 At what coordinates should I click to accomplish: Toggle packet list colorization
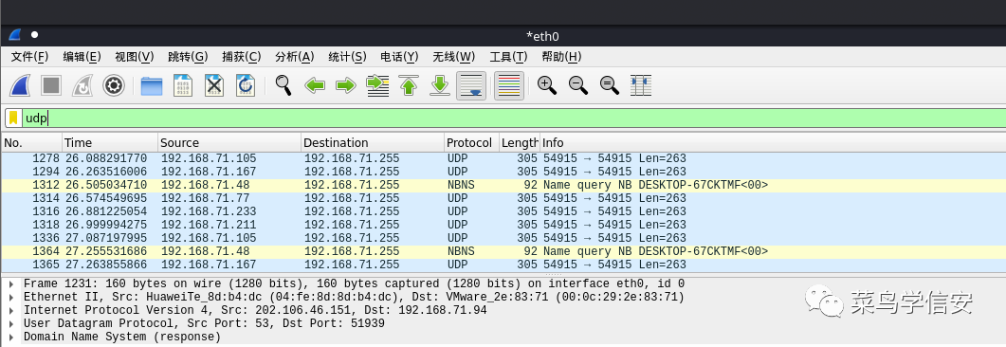tap(509, 85)
